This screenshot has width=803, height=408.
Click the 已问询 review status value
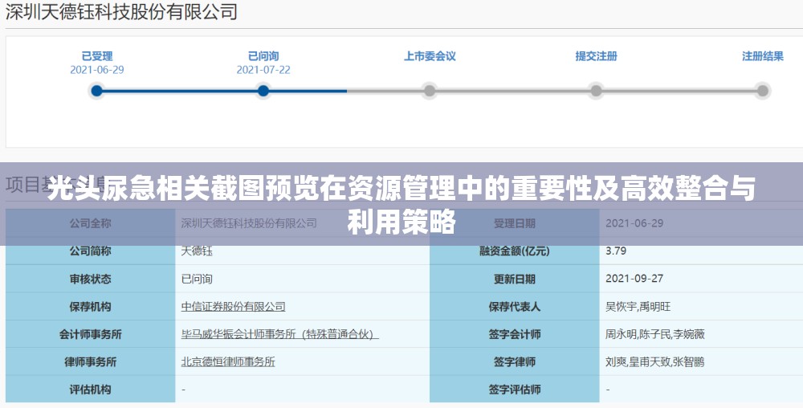[197, 279]
